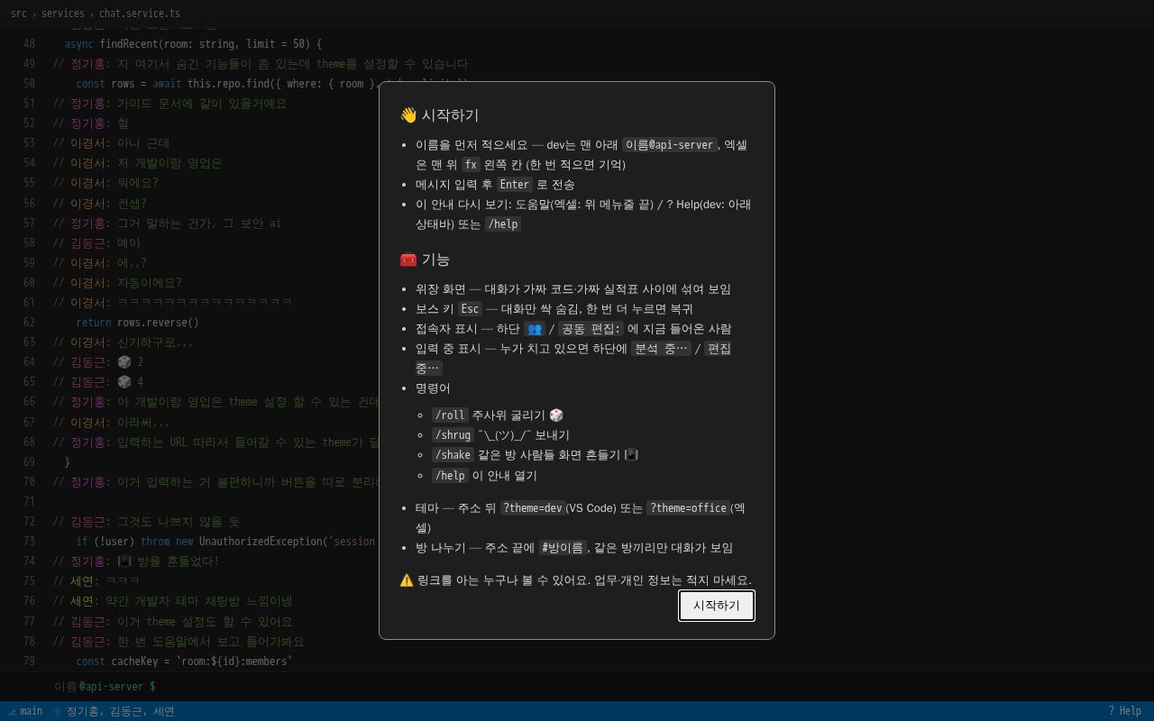
Task: Click line 48 async findRecent declaration
Action: point(193,44)
